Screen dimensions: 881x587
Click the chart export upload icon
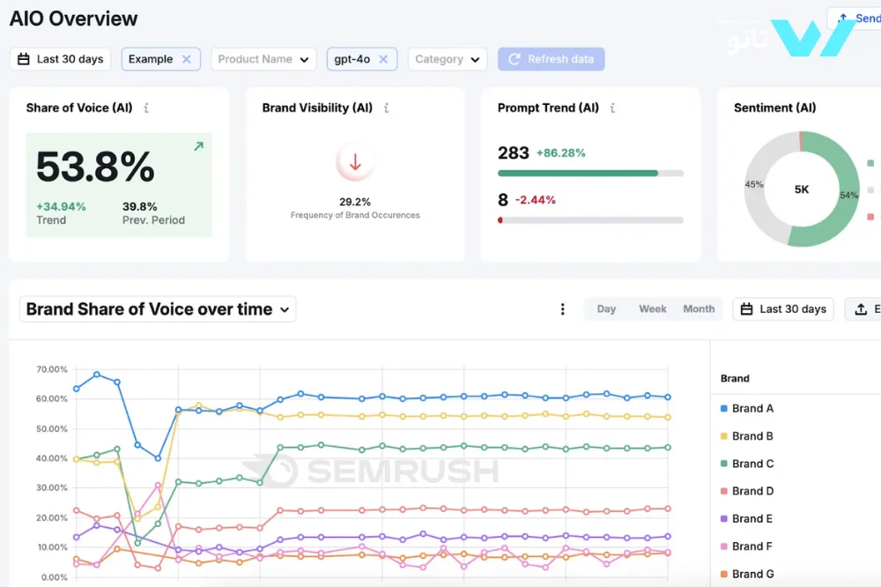tap(861, 309)
